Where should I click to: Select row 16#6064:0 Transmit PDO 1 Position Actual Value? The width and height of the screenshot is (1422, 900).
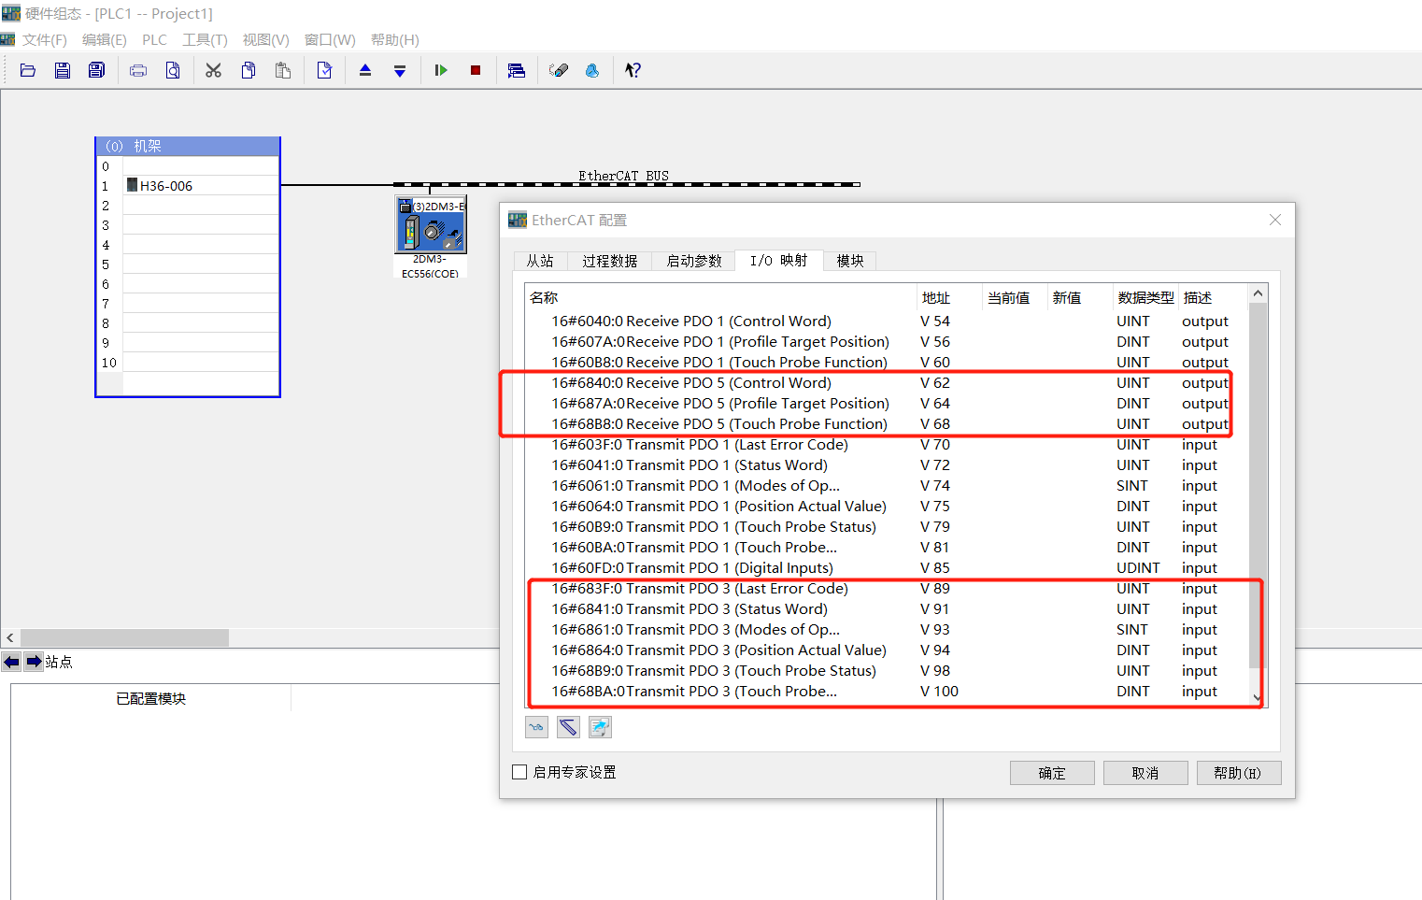(888, 507)
